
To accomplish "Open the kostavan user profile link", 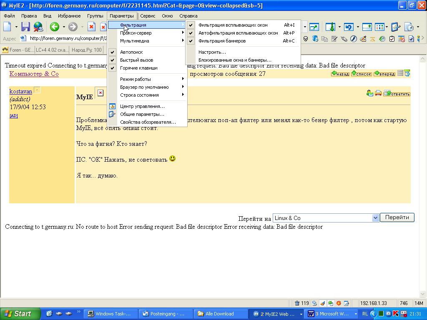I will click(x=21, y=91).
